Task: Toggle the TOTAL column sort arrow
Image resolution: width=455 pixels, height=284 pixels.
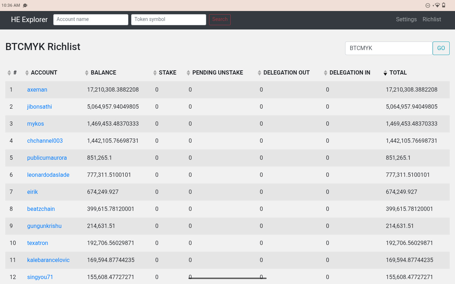Action: click(385, 73)
